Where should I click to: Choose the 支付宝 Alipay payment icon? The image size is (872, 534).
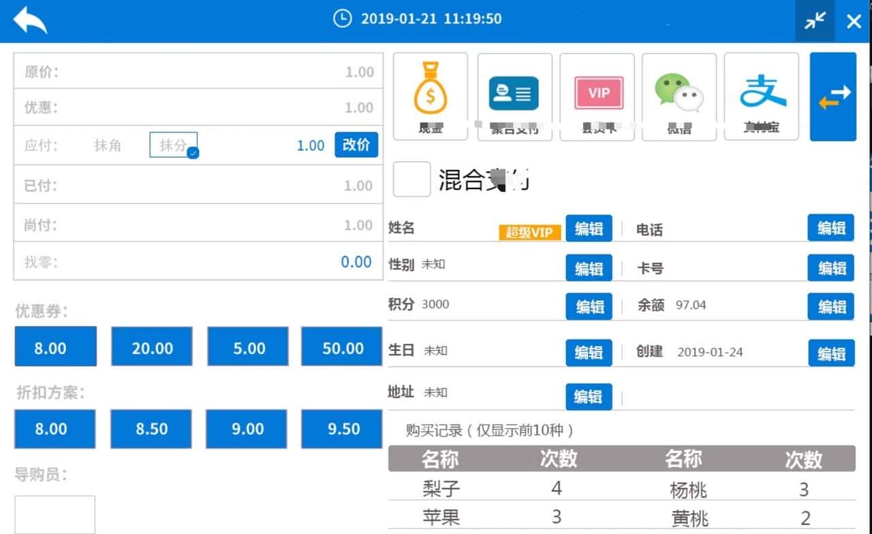[761, 95]
